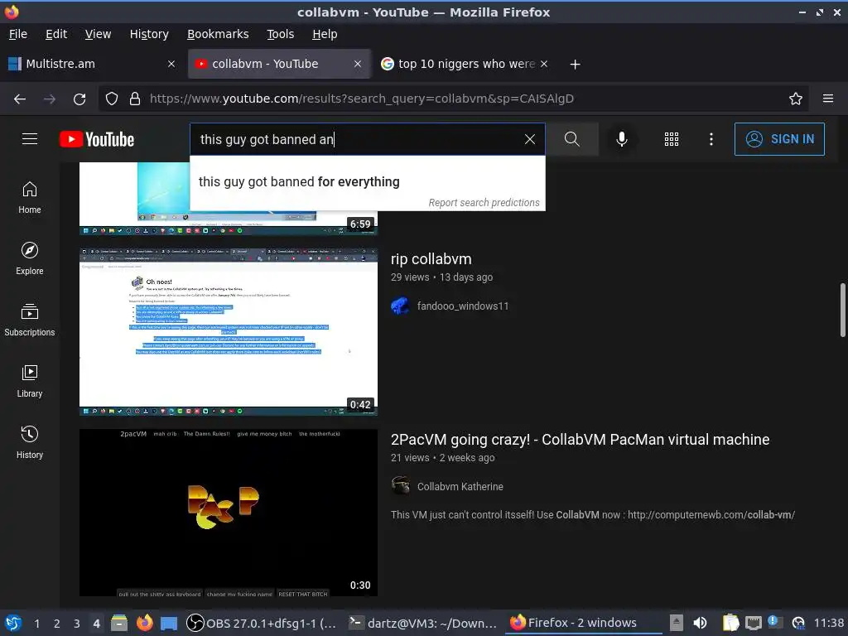Viewport: 848px width, 636px height.
Task: Toggle the YouTube guide hamburger menu
Action: pyautogui.click(x=30, y=139)
